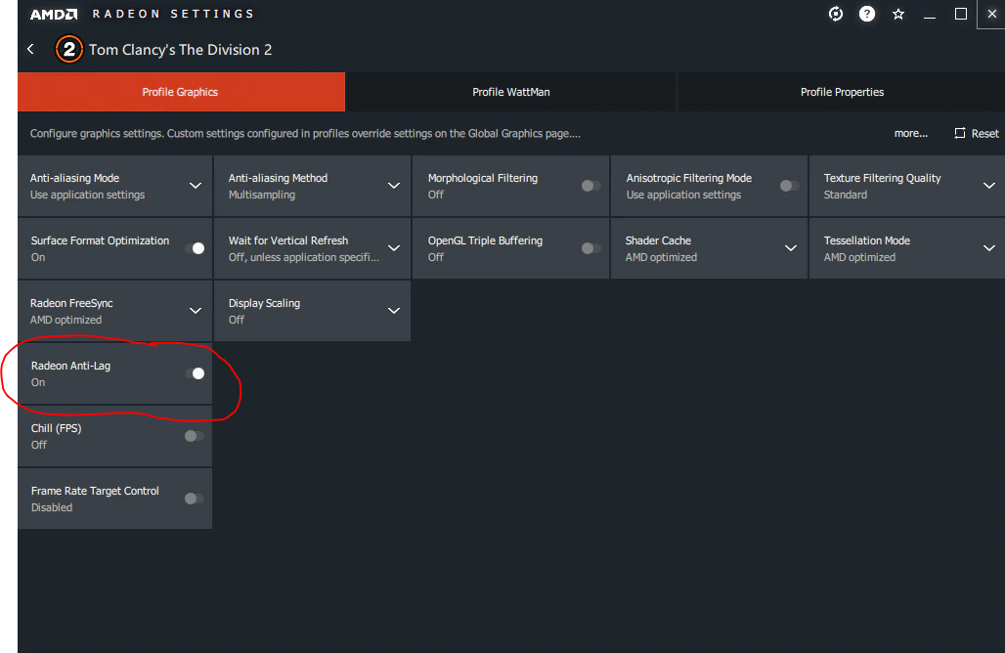Open Display Scaling dropdown

click(x=394, y=311)
